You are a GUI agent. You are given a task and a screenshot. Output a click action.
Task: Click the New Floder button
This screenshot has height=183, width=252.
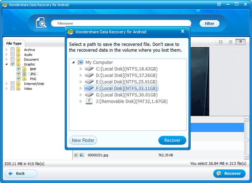pyautogui.click(x=83, y=140)
